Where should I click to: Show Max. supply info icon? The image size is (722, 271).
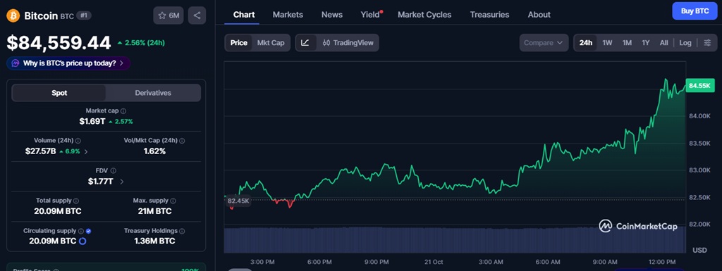pos(173,201)
